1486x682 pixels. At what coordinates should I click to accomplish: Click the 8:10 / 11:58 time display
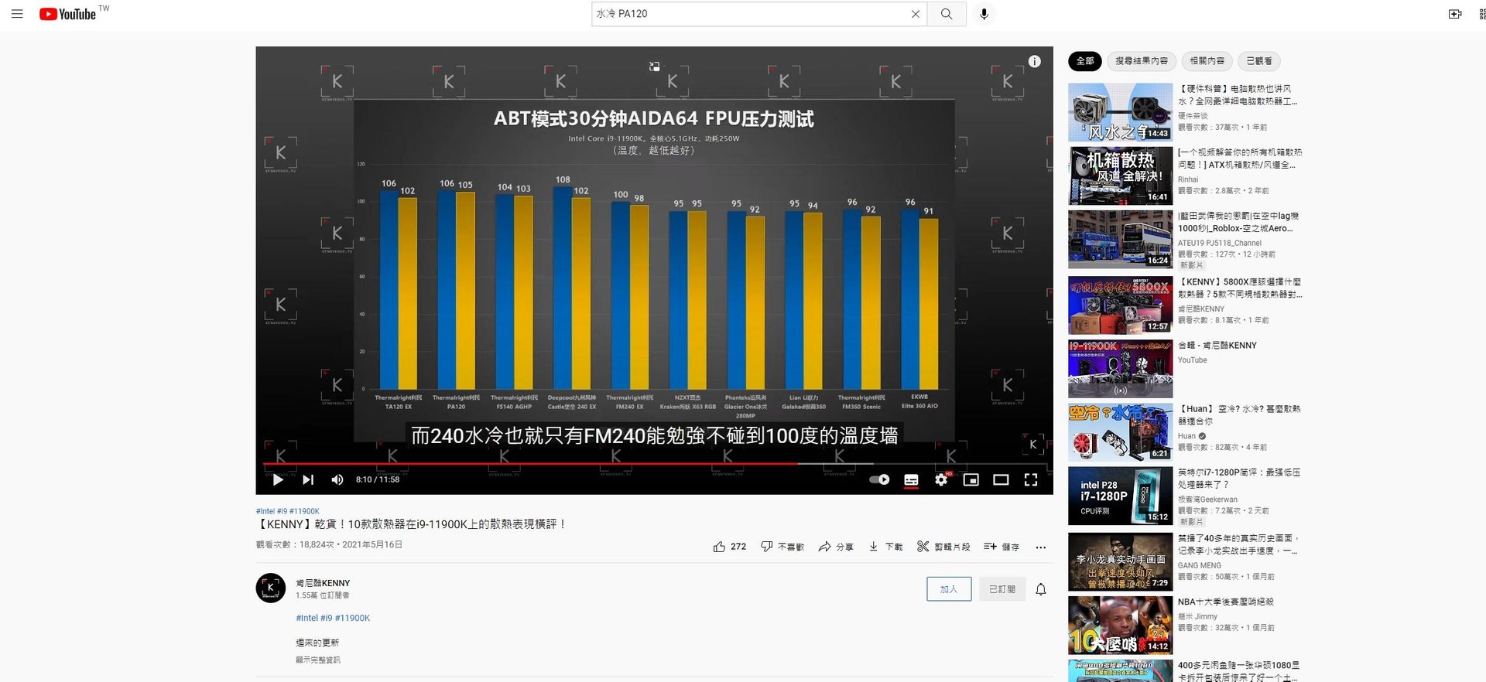click(x=378, y=479)
